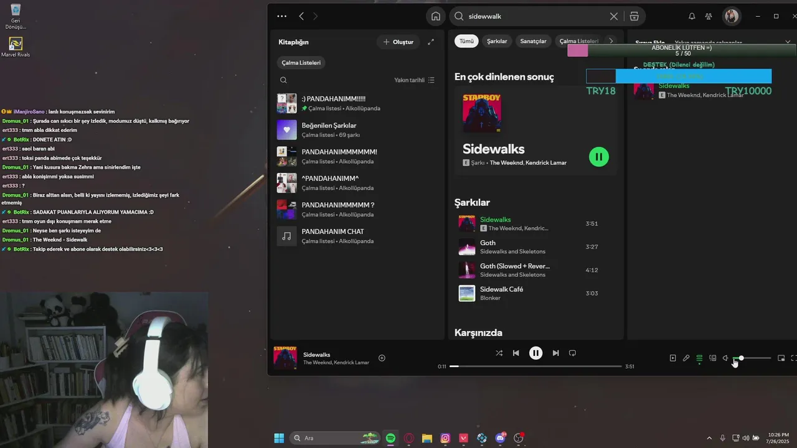
Task: Select the Tümü filter tab
Action: 467,41
